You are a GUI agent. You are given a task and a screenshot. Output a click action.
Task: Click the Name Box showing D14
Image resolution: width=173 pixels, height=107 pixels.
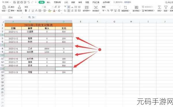point(12,17)
